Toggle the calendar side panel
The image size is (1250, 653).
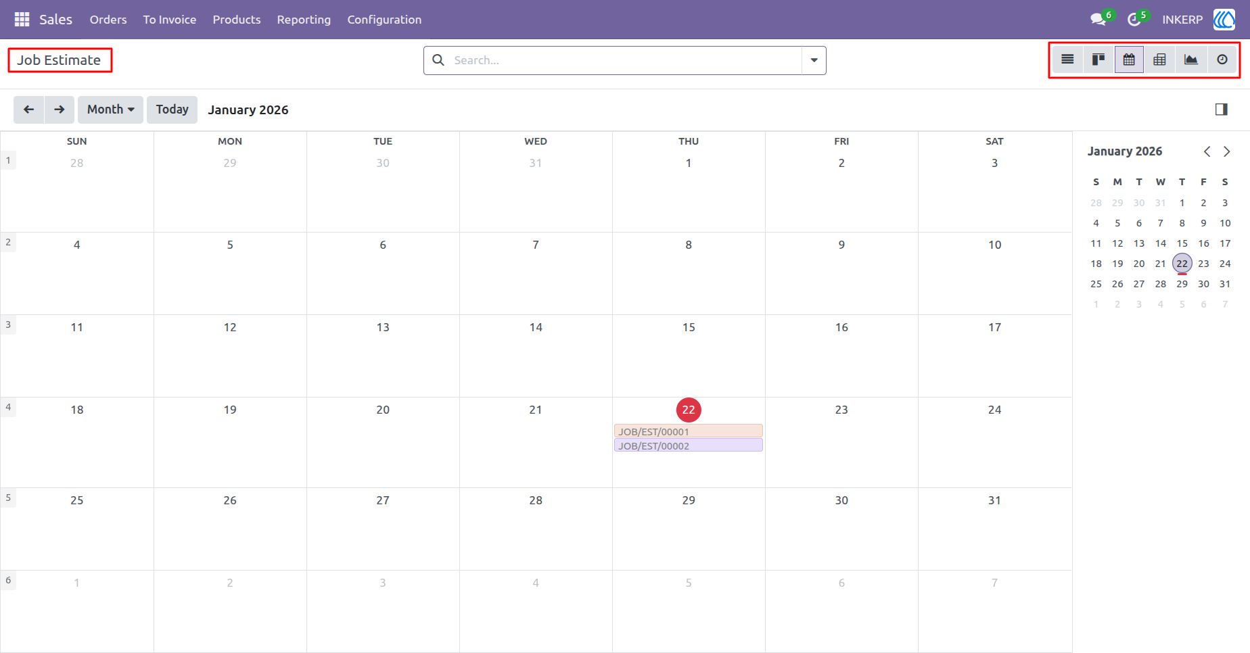click(1221, 110)
